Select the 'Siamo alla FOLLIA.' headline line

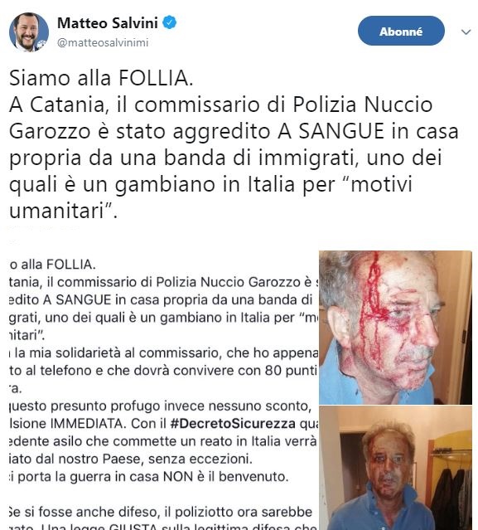tap(101, 78)
